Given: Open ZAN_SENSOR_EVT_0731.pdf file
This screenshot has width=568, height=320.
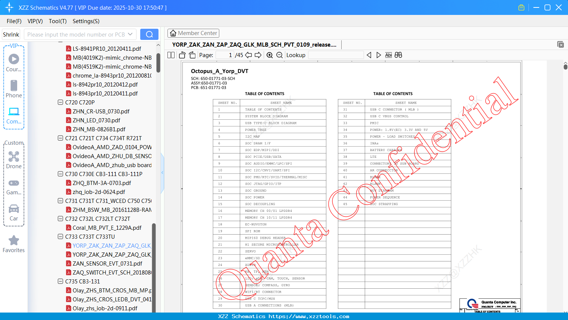Looking at the screenshot, I should (107, 263).
